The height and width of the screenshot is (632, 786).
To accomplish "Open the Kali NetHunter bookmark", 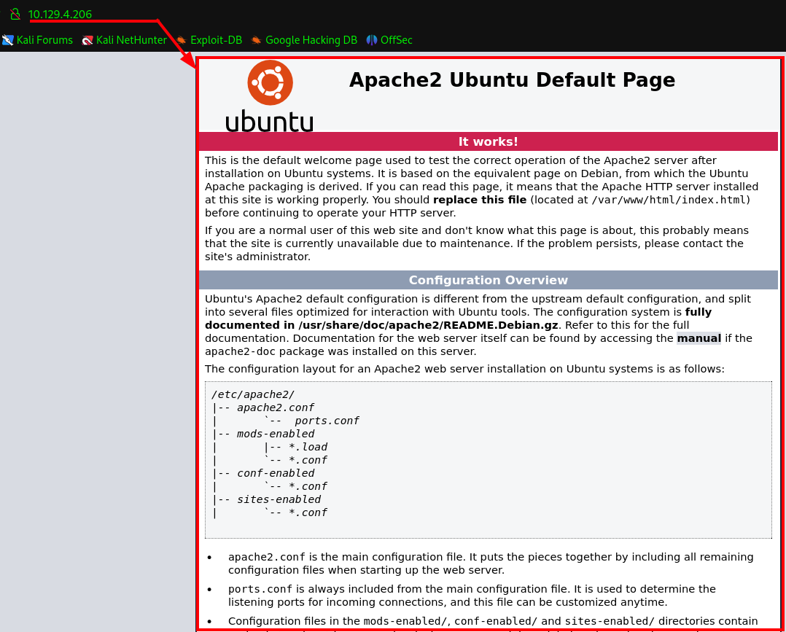I will tap(131, 40).
